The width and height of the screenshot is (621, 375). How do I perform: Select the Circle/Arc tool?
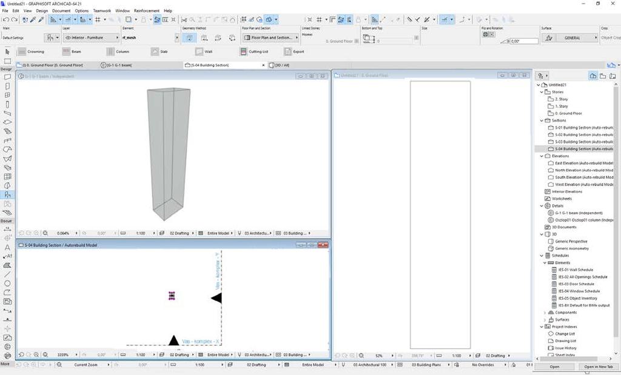(x=7, y=284)
